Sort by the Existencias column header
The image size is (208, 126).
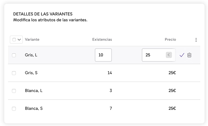(102, 40)
